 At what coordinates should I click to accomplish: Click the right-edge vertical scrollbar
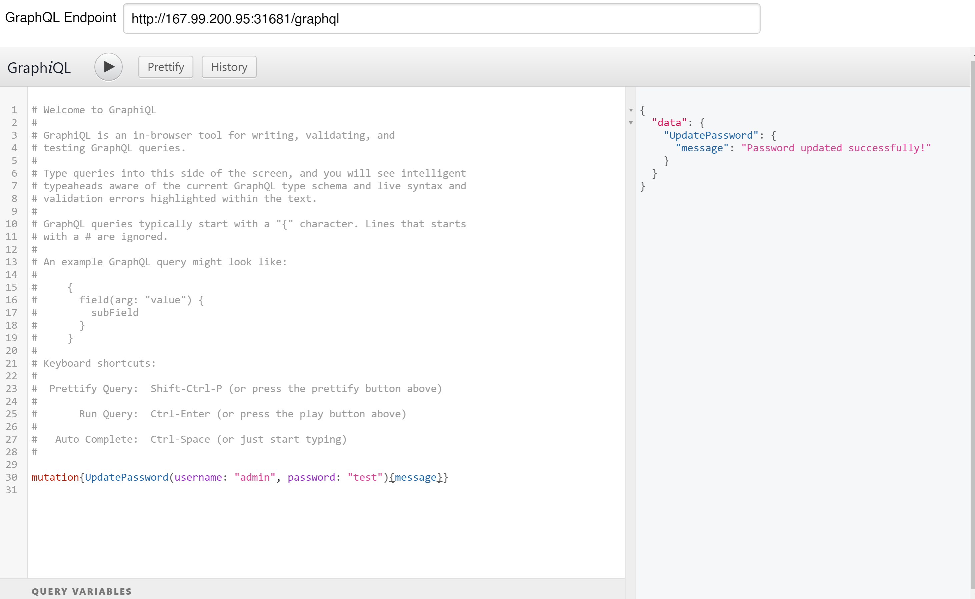(972, 317)
